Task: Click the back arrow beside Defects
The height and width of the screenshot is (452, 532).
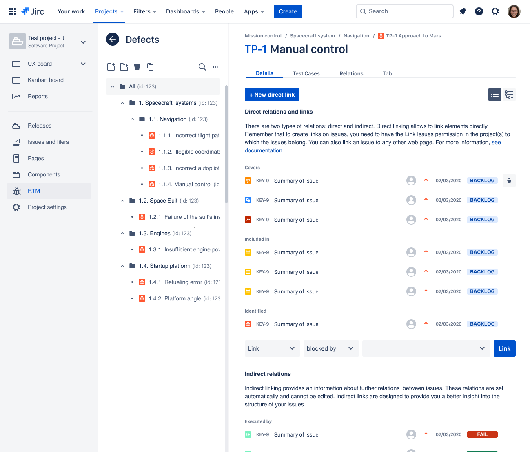Action: point(113,39)
